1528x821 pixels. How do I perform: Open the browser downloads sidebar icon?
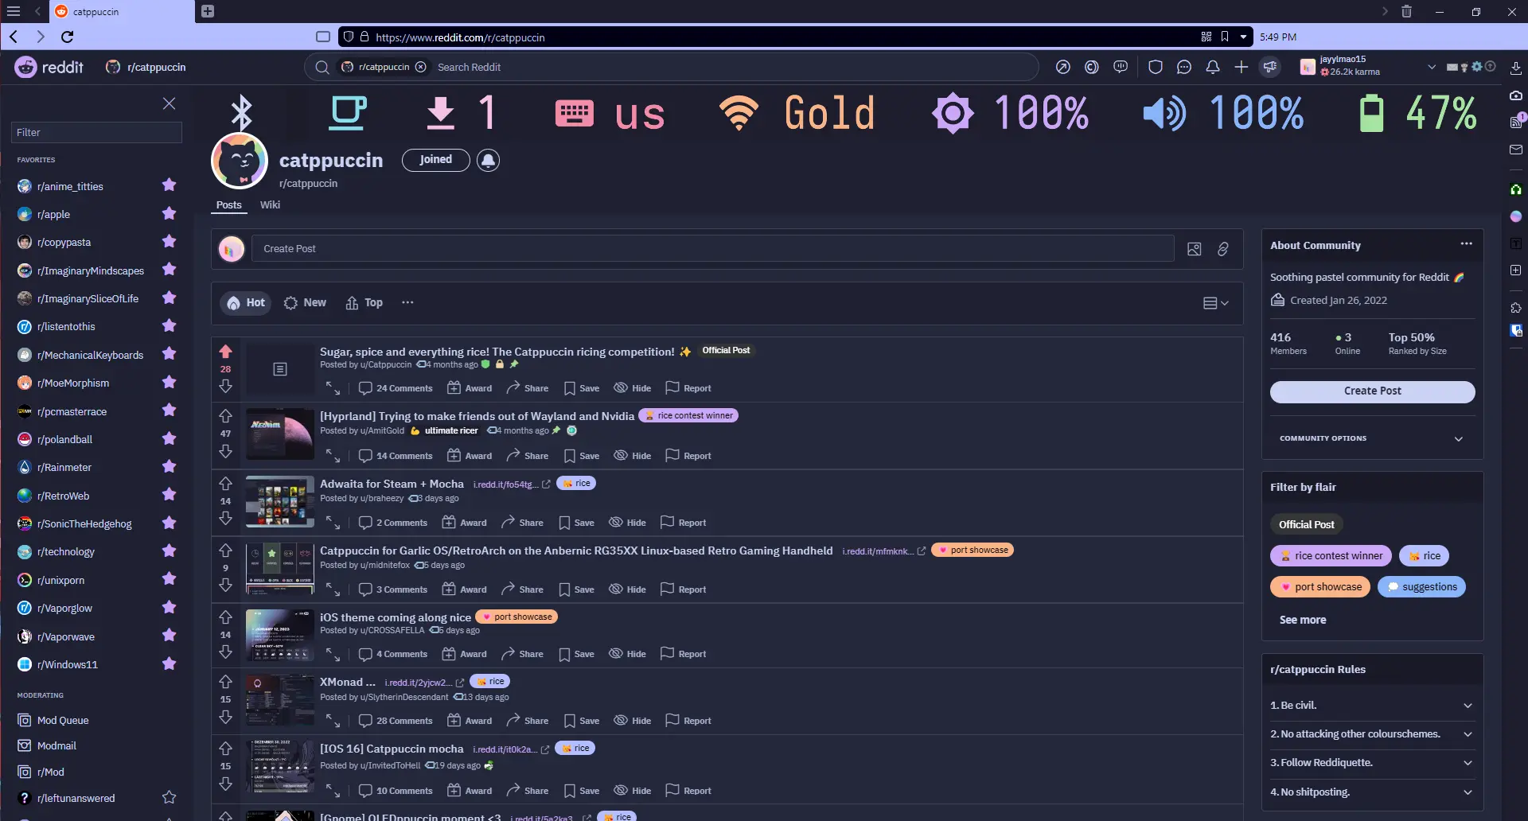(x=1516, y=68)
